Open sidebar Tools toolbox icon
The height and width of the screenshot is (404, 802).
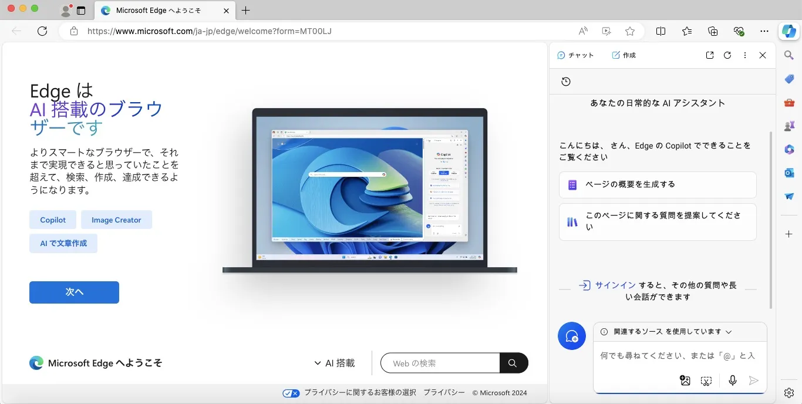(x=789, y=102)
